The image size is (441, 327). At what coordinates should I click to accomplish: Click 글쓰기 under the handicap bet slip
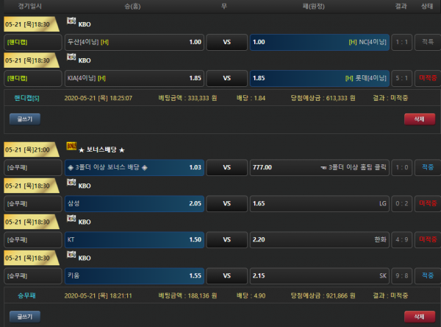point(24,118)
